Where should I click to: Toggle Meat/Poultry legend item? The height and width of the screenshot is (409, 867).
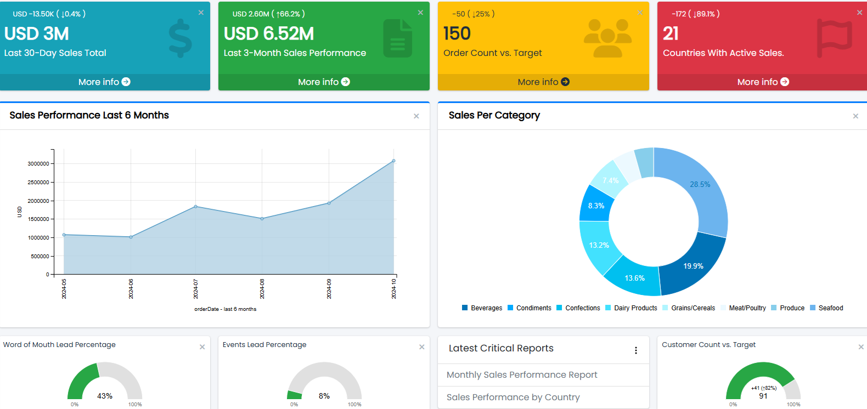pyautogui.click(x=743, y=308)
